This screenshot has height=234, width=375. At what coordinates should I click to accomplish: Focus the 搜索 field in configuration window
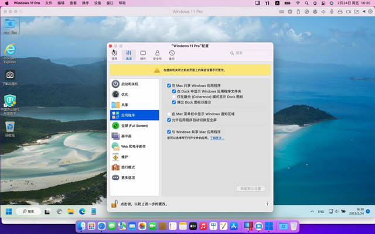248,53
